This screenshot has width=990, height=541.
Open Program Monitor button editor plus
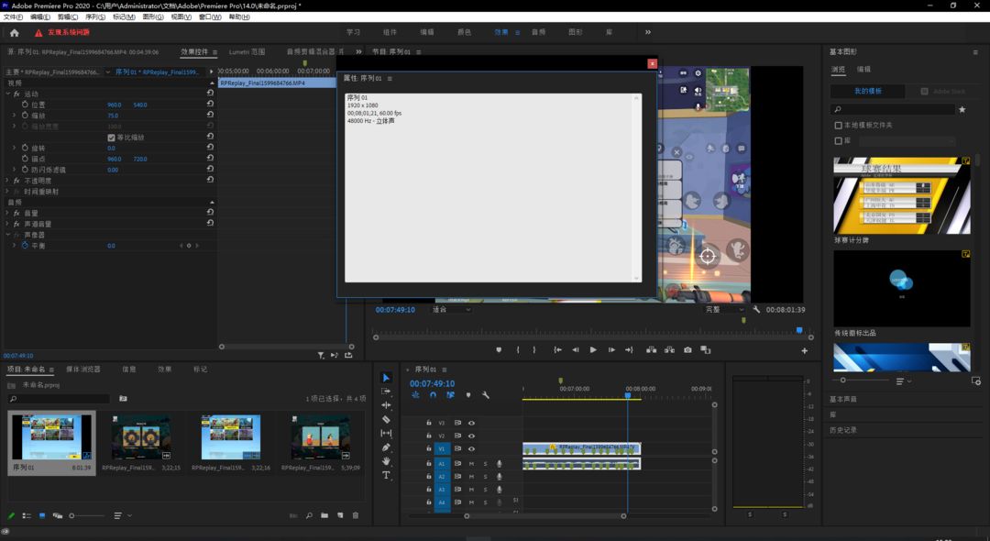[x=805, y=350]
